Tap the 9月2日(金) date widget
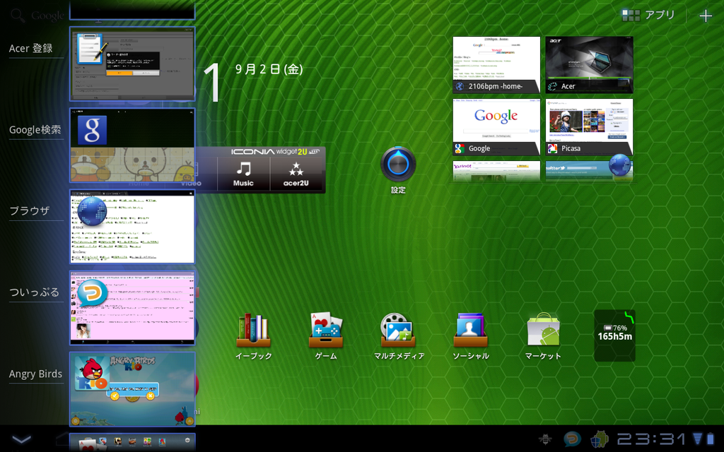The width and height of the screenshot is (724, 452). pos(269,69)
